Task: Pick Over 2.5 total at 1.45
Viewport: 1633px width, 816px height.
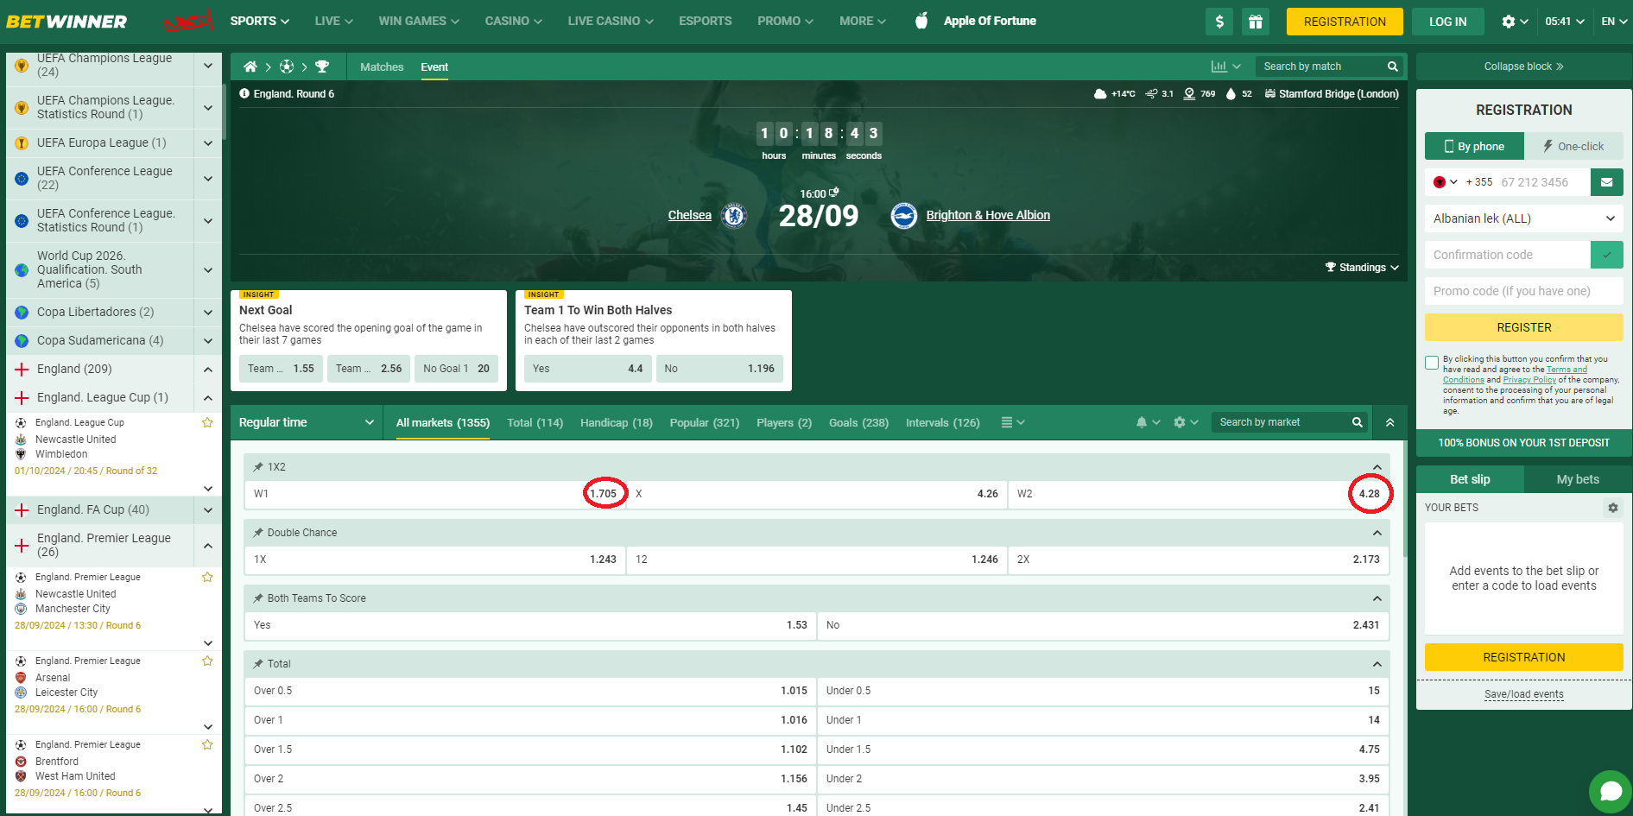Action: point(530,808)
